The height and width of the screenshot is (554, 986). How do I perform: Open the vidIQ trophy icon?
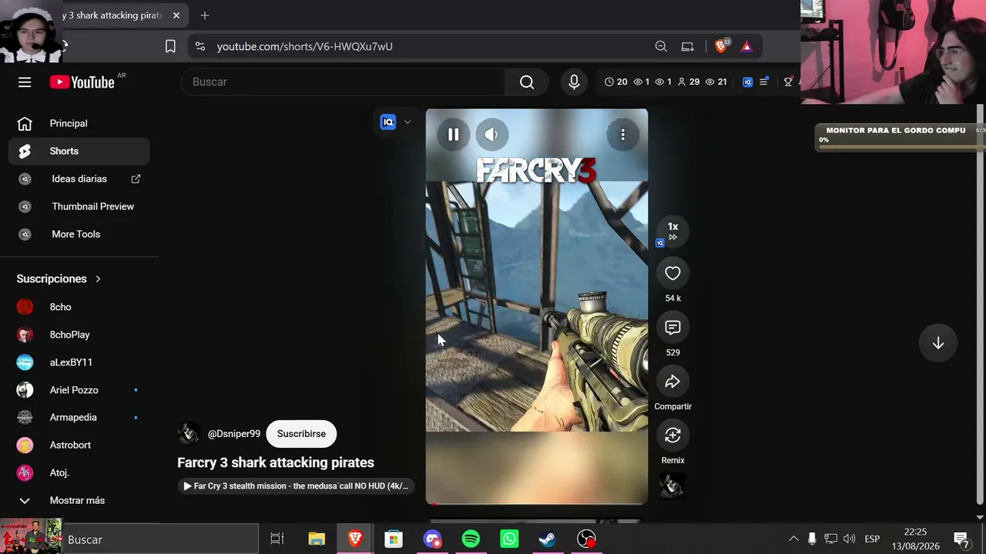(x=788, y=82)
